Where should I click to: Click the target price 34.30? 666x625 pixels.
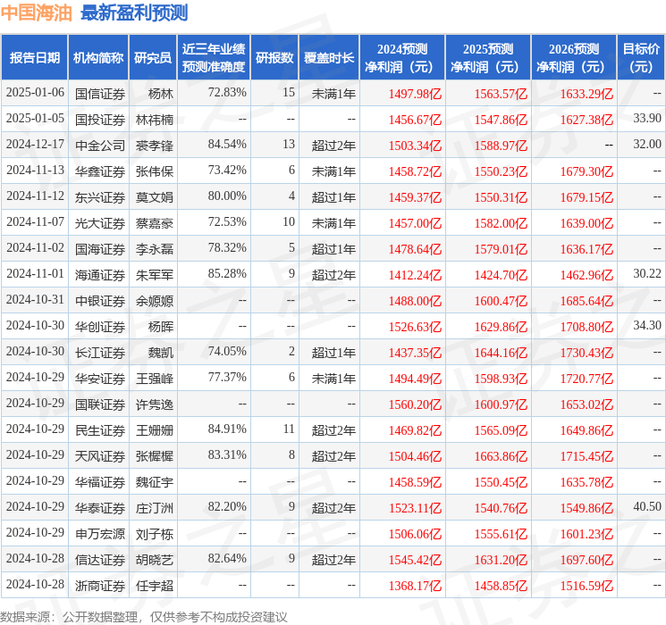(647, 325)
